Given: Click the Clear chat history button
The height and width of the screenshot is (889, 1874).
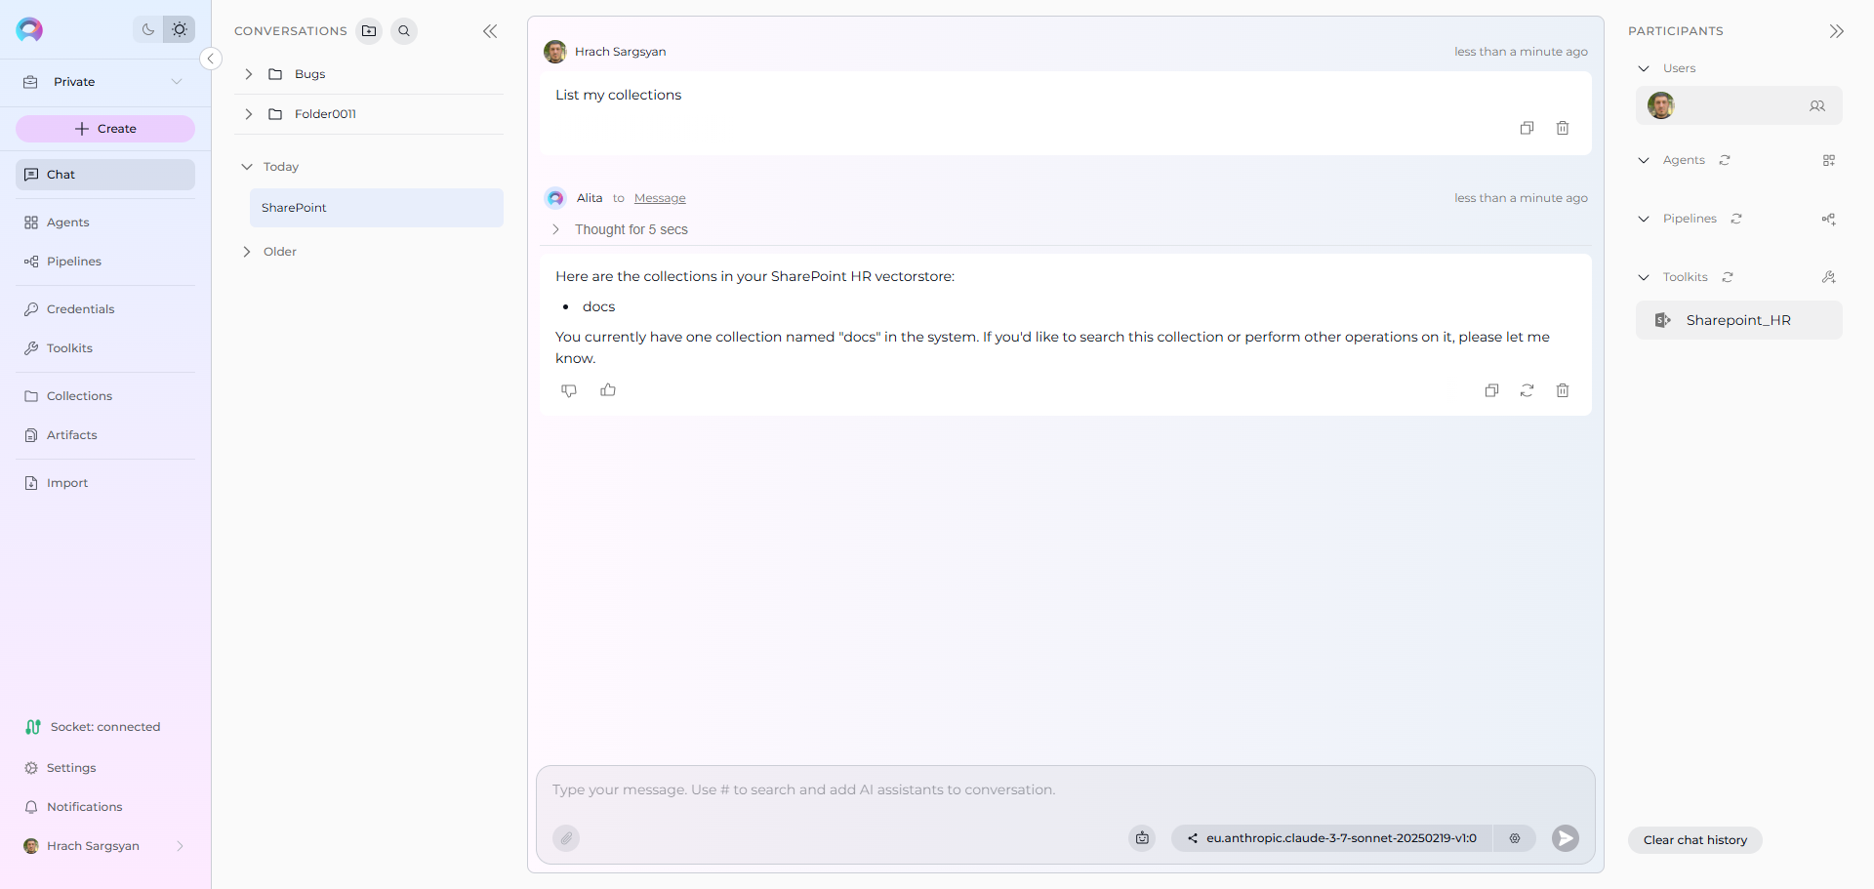Looking at the screenshot, I should pos(1694,840).
